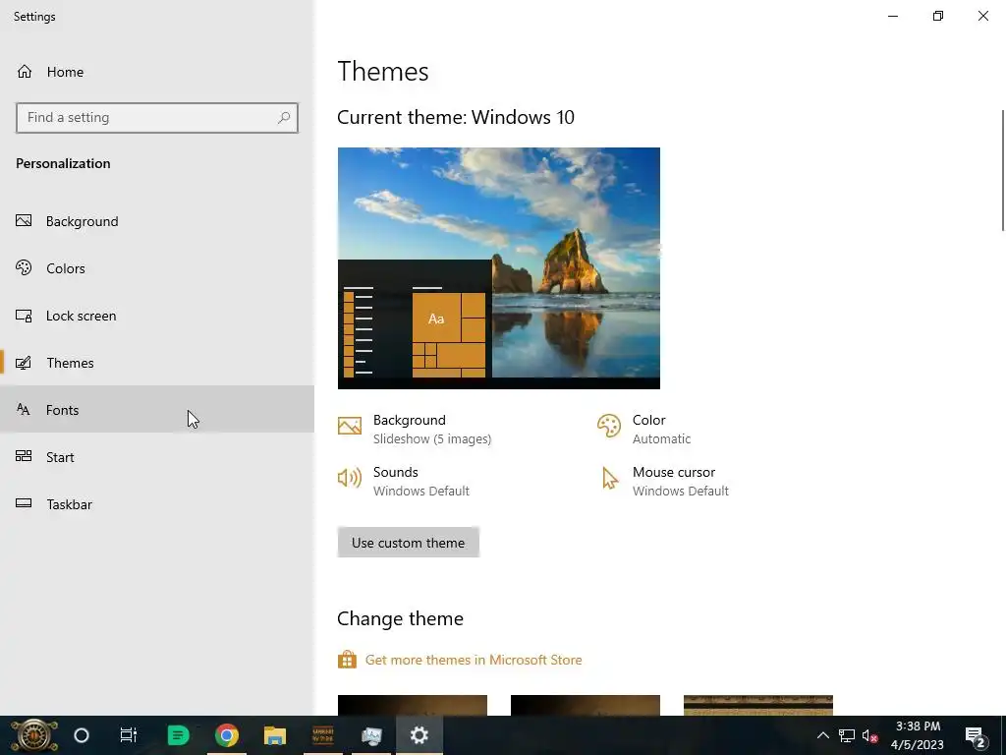
Task: Click the theme Color palette icon
Action: tap(609, 426)
